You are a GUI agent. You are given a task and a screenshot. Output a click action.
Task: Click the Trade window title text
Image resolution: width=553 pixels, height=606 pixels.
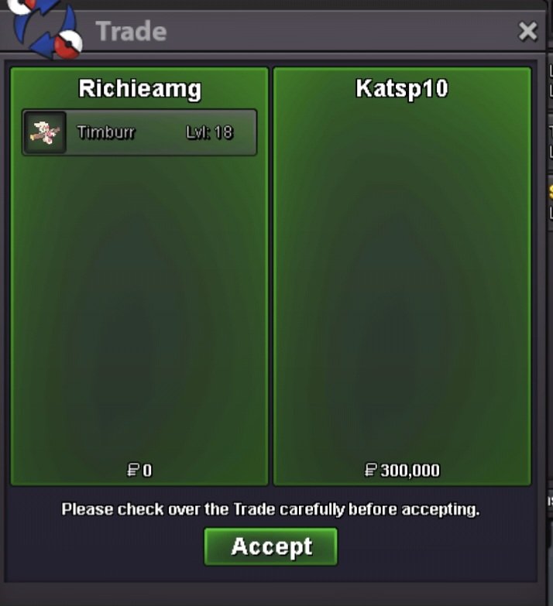tap(131, 31)
